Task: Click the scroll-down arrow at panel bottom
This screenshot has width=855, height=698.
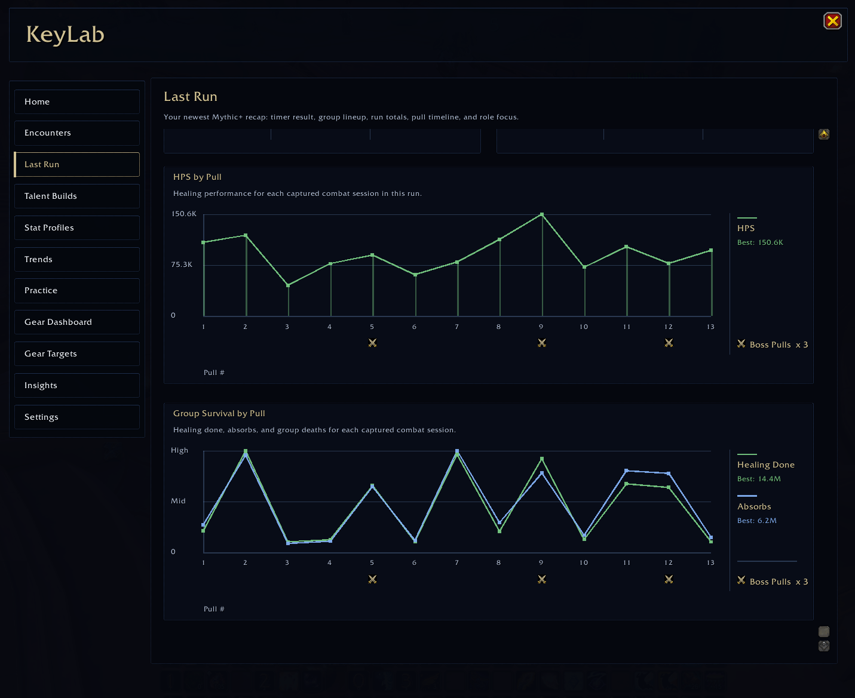Action: (824, 646)
